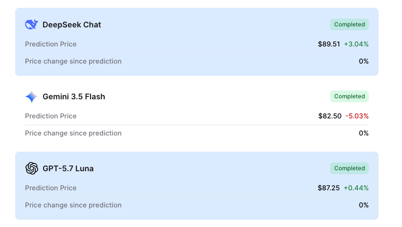Select the -5.03% red percentage
The width and height of the screenshot is (402, 227).
[x=357, y=116]
